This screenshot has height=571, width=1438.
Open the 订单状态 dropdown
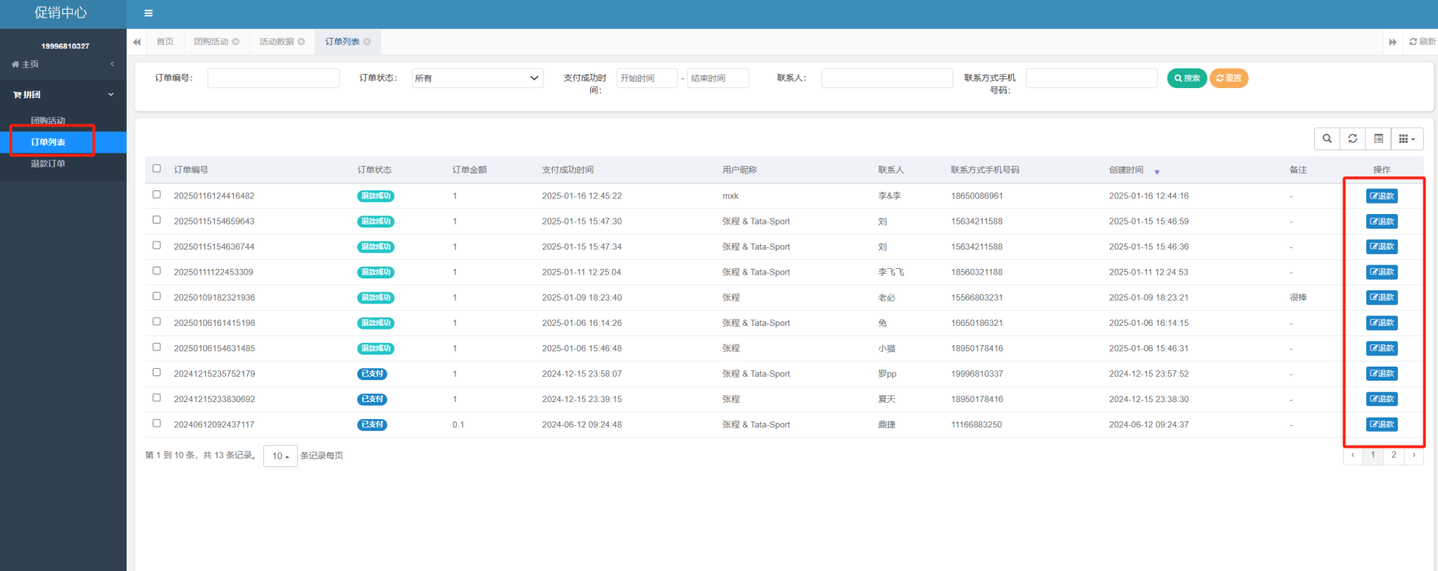(477, 78)
